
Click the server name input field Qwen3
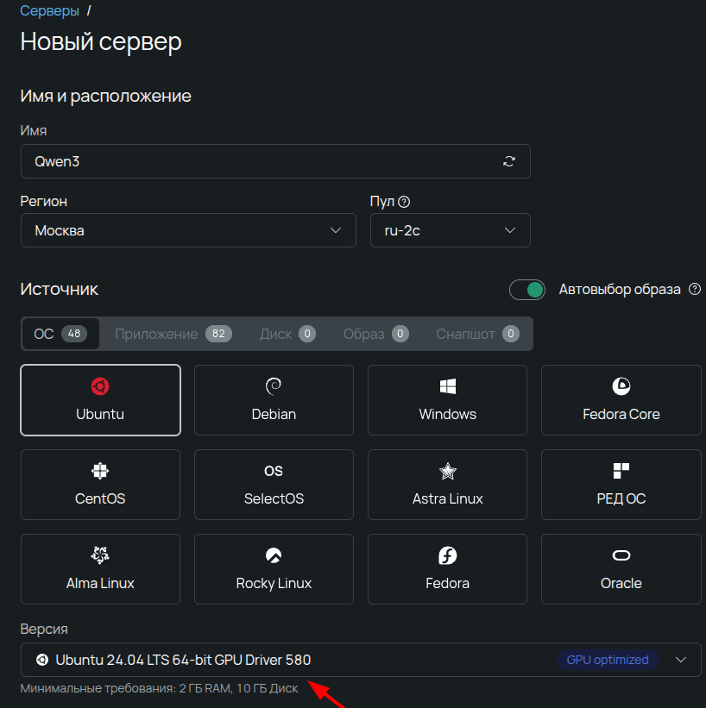(x=259, y=161)
